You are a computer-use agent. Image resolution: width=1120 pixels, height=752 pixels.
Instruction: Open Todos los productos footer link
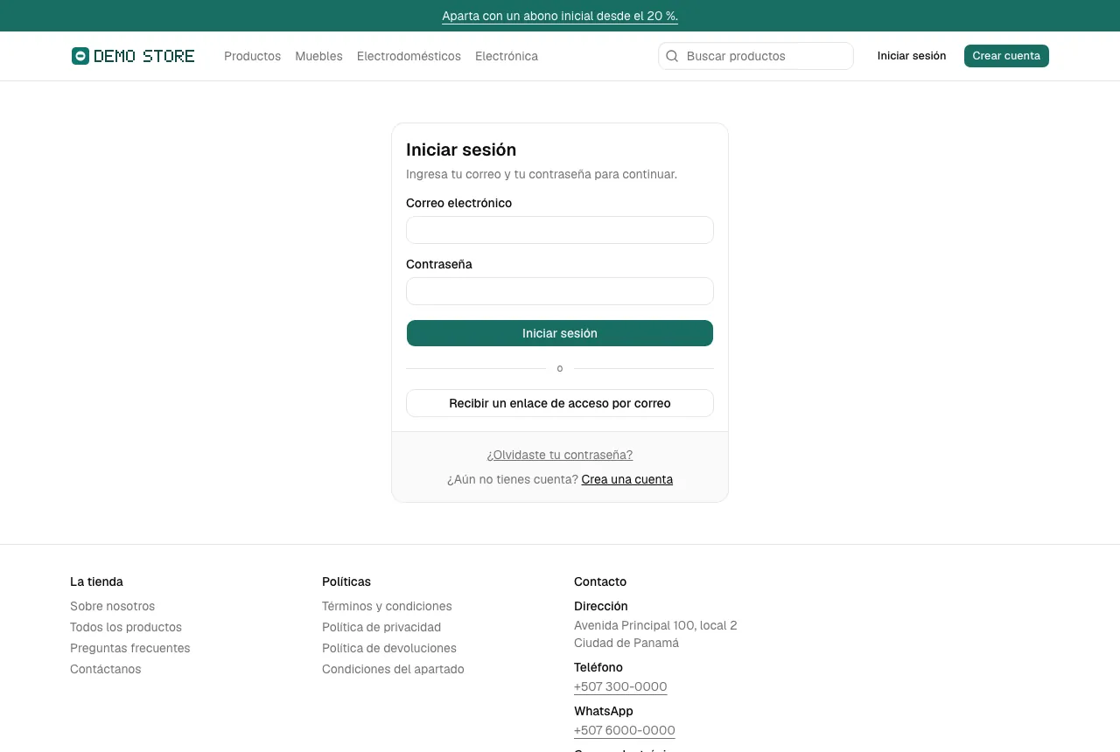(126, 627)
